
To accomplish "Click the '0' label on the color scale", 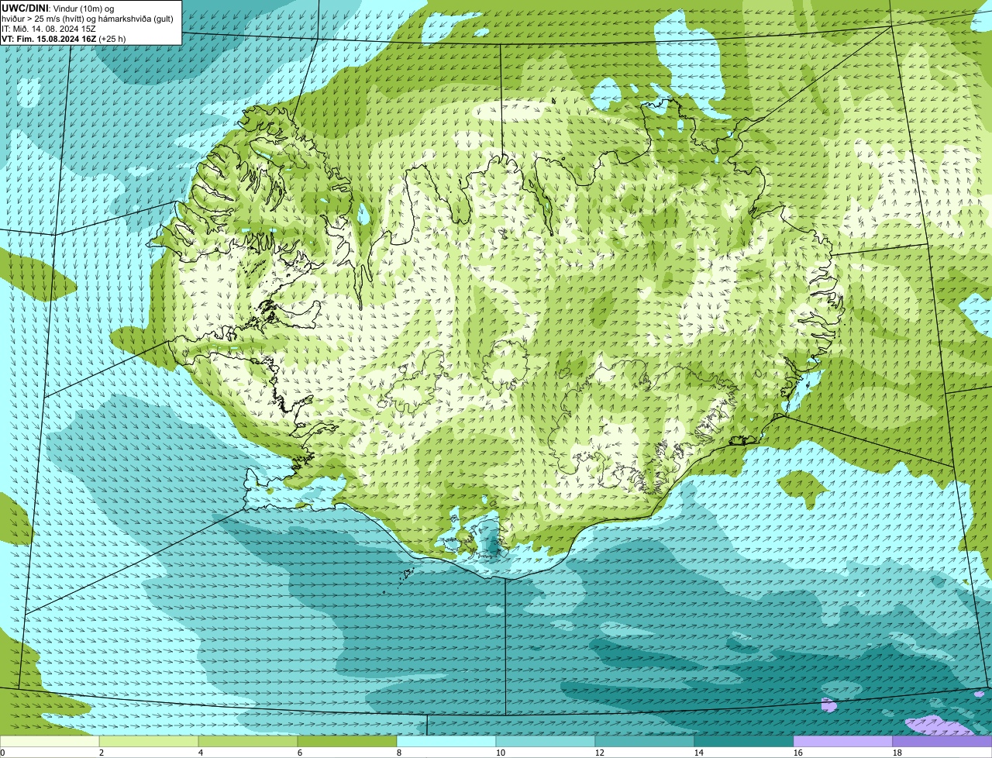I will tap(2, 753).
